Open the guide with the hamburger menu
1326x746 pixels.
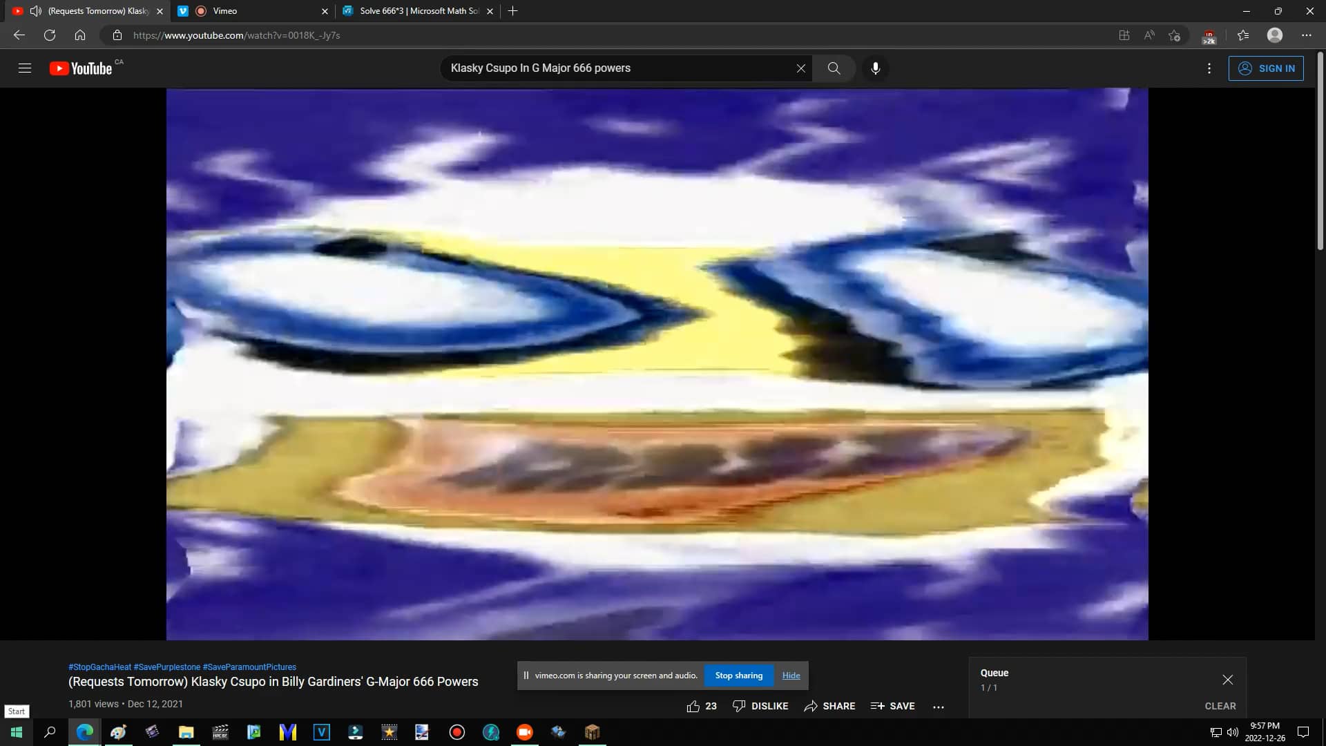(x=25, y=68)
